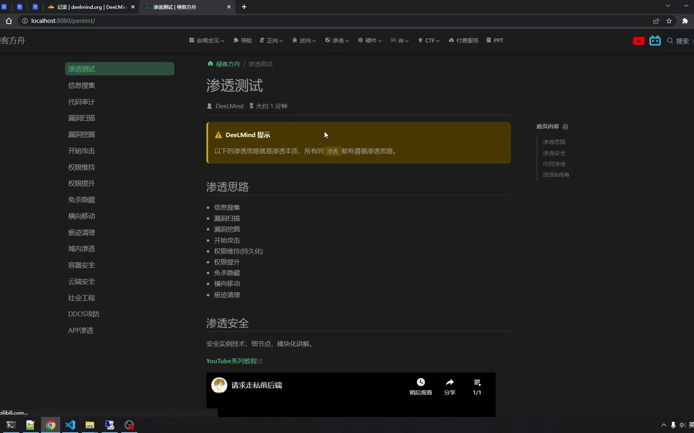Open 域内渗透 in the sidebar
694x433 pixels.
(119, 249)
